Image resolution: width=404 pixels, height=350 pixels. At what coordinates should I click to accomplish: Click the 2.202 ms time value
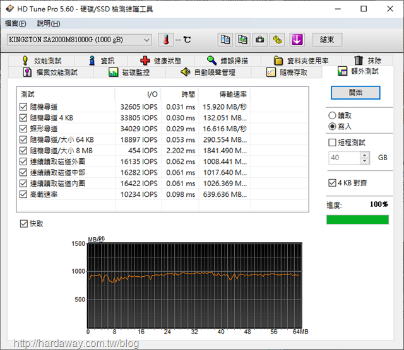[x=181, y=151]
